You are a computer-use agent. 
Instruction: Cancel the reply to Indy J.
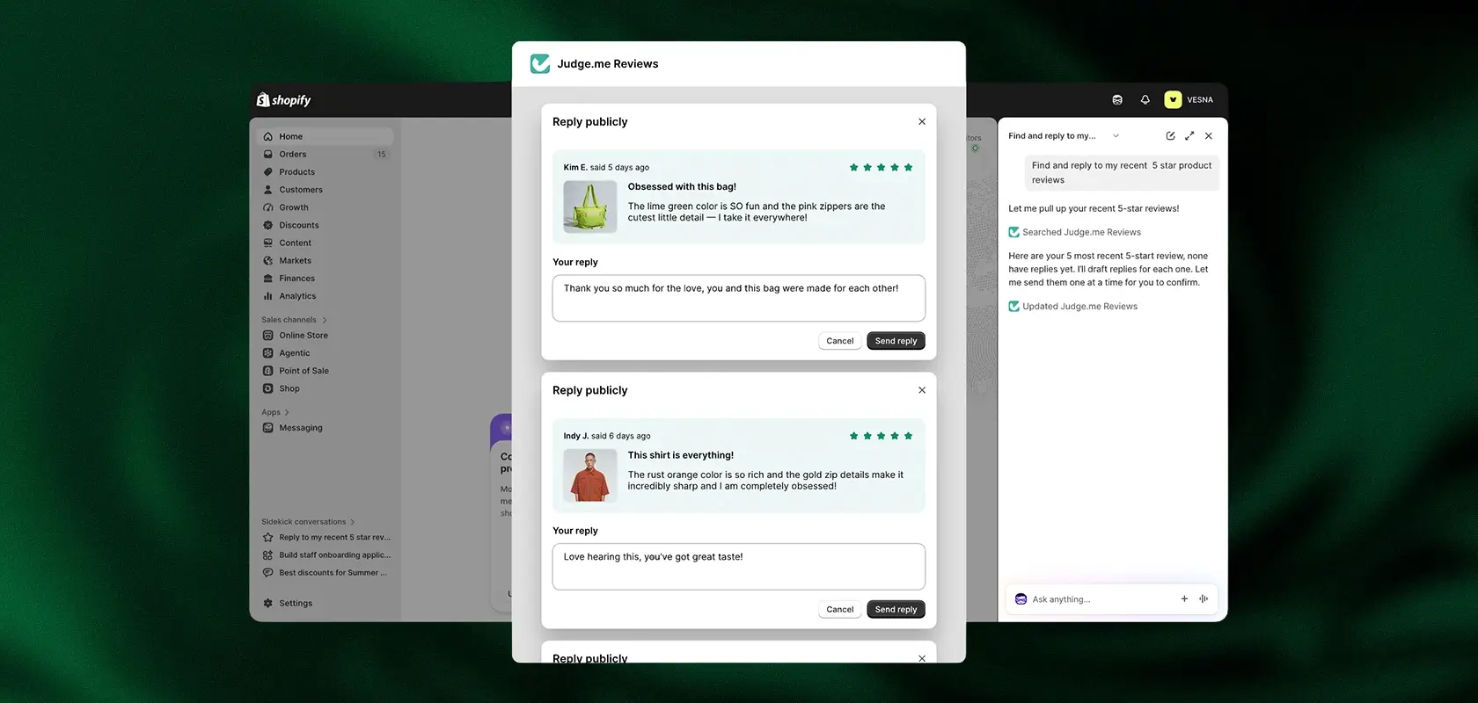[840, 610]
